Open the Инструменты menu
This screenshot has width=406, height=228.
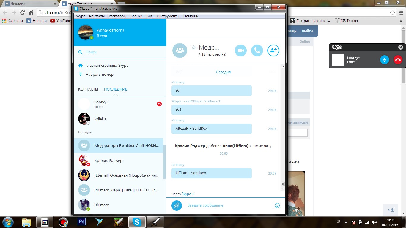pyautogui.click(x=168, y=16)
